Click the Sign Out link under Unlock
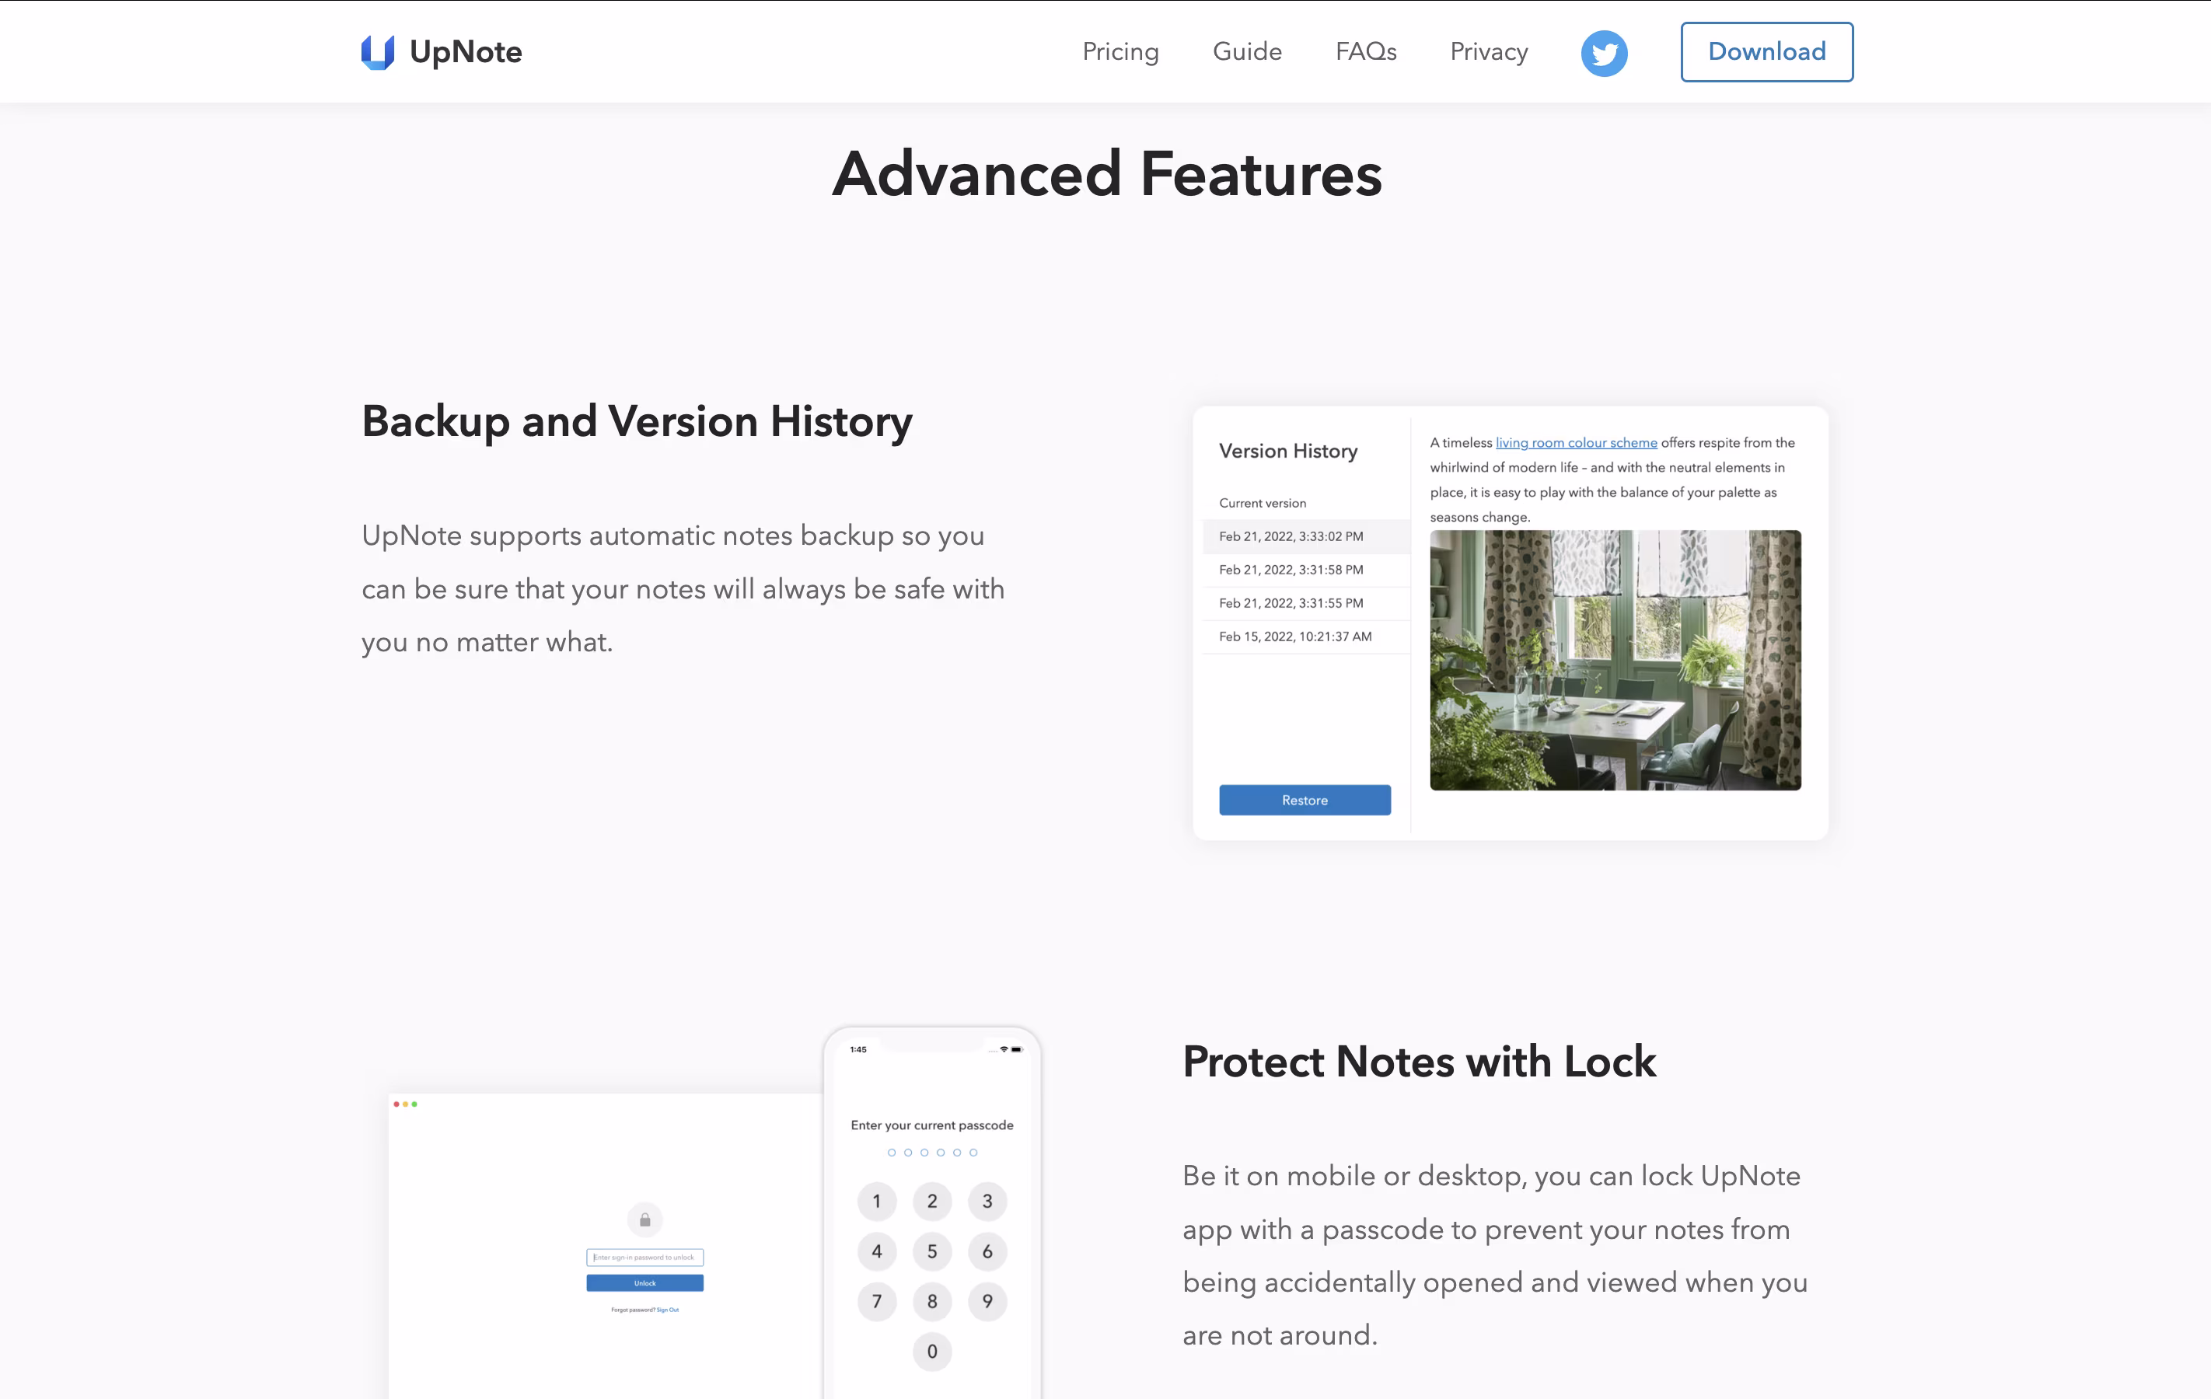 point(668,1309)
